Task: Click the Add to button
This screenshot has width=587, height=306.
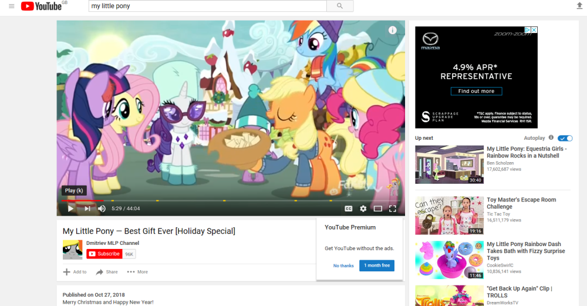Action: click(75, 272)
